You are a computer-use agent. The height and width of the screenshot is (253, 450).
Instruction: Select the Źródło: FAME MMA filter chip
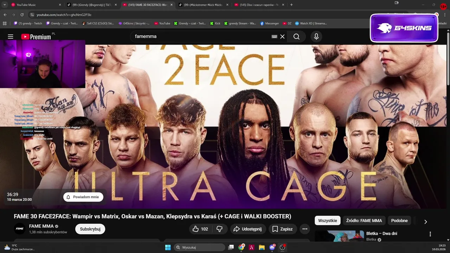click(364, 221)
